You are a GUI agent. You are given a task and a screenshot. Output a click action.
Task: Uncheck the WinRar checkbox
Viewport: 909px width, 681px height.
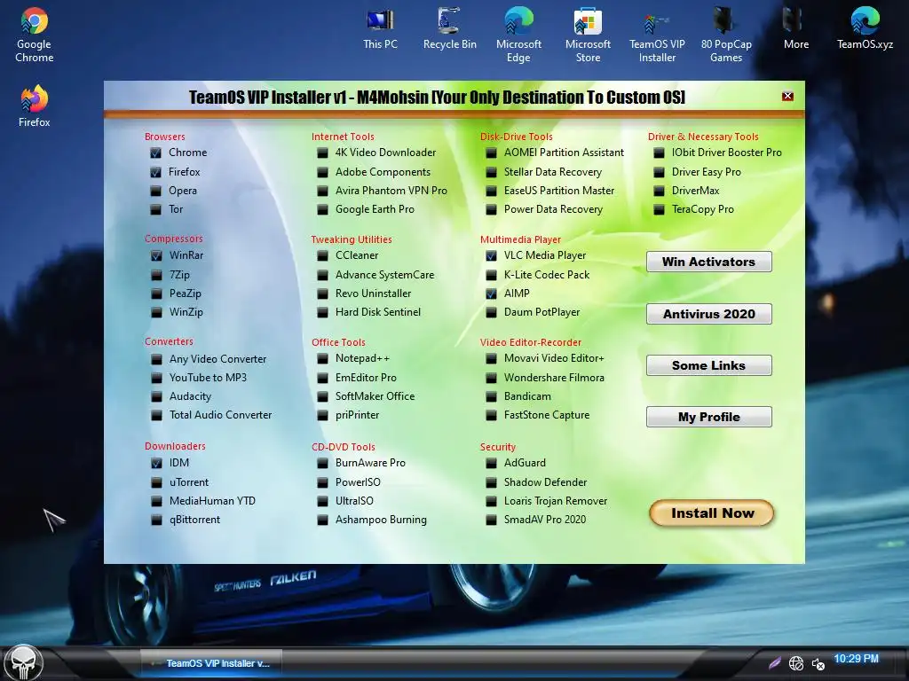pos(156,255)
